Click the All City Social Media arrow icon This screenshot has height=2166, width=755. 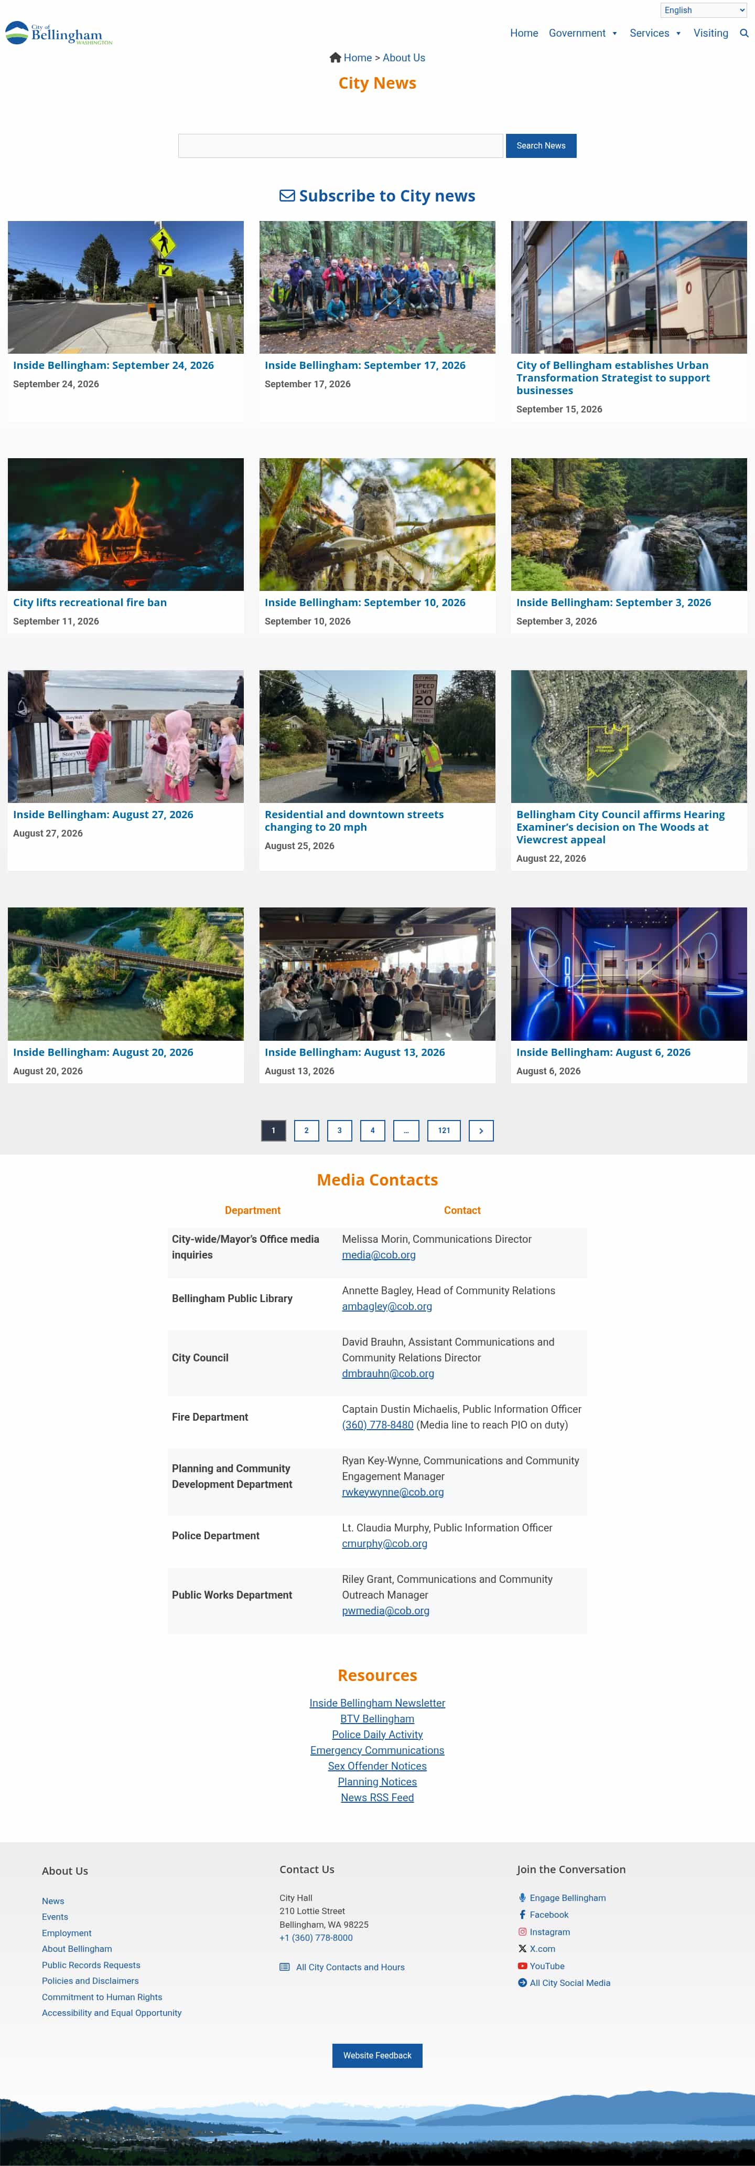coord(522,1983)
